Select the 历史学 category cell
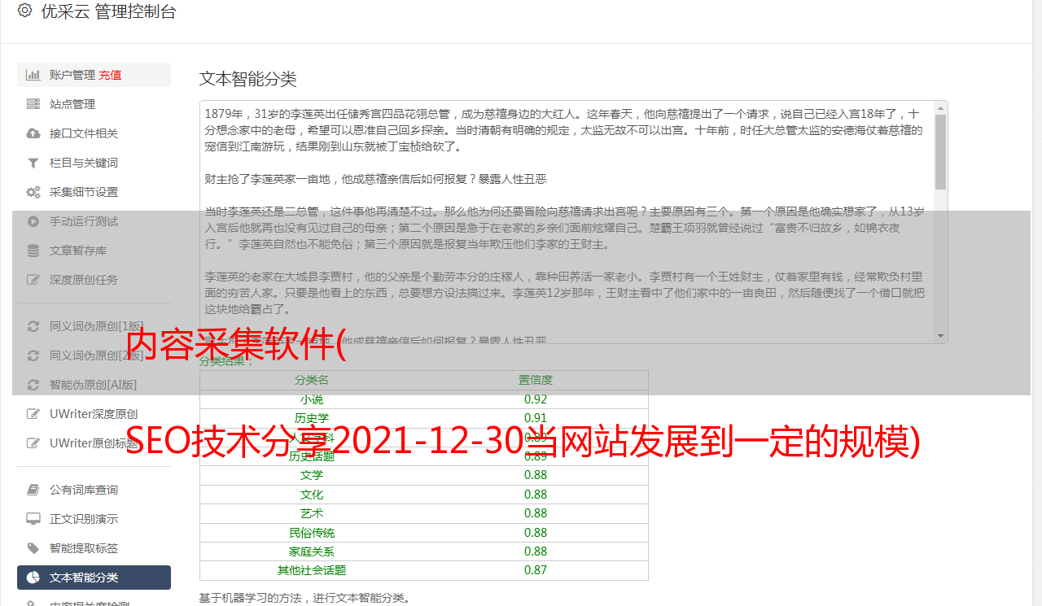Screen dimensions: 1042x606 [312, 418]
